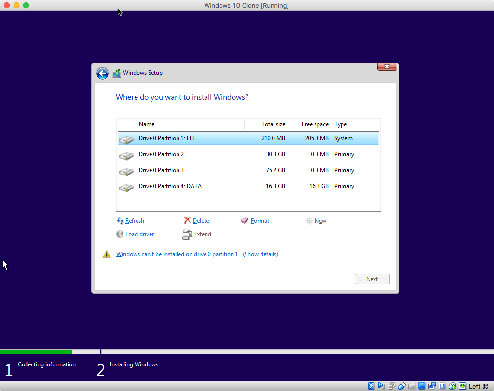494x391 pixels.
Task: Click the Free space column header
Action: tap(309, 124)
